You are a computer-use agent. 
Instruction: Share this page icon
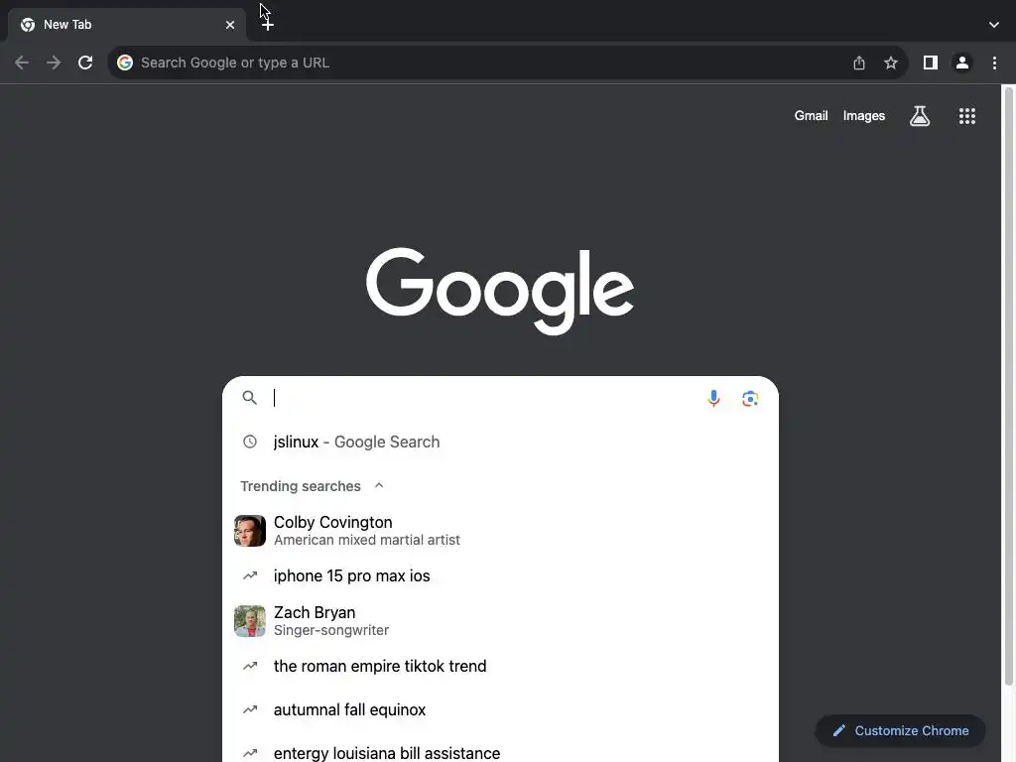[x=859, y=63]
